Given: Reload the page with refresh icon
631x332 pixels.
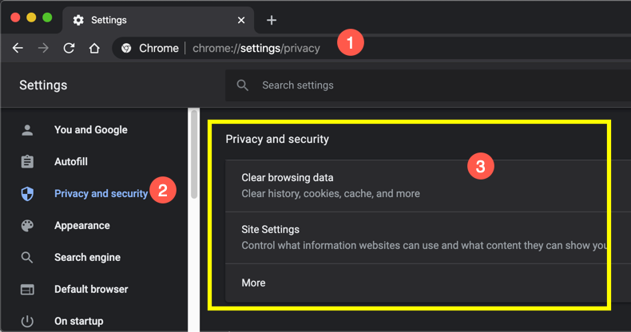Looking at the screenshot, I should [x=69, y=48].
